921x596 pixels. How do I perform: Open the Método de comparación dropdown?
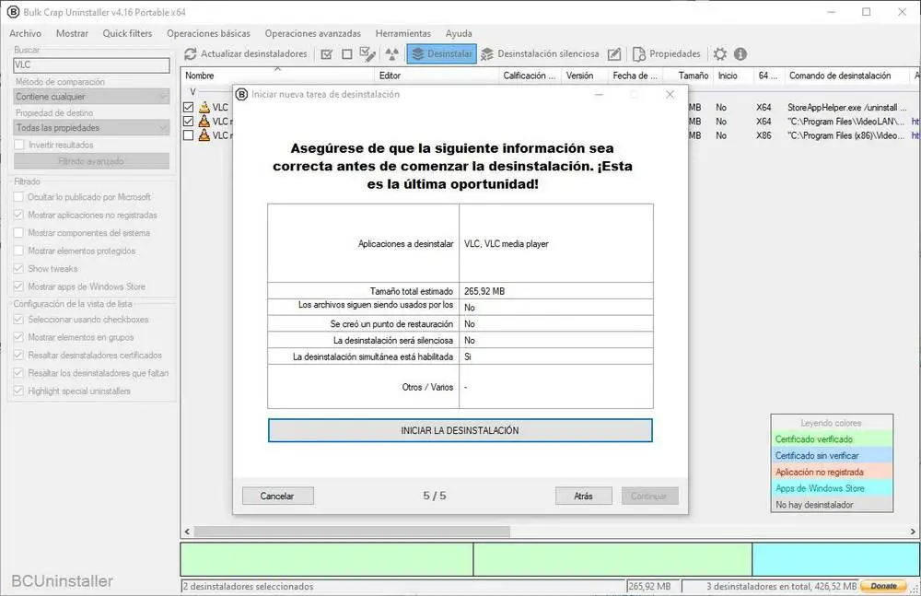tap(91, 97)
